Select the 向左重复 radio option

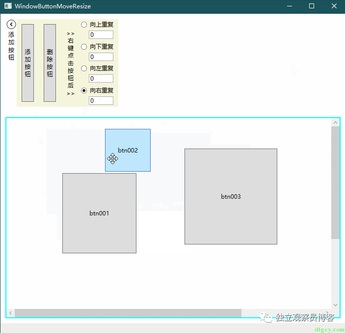(x=97, y=68)
